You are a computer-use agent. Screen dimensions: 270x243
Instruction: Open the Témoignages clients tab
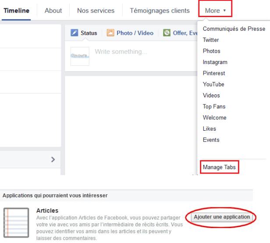point(160,11)
